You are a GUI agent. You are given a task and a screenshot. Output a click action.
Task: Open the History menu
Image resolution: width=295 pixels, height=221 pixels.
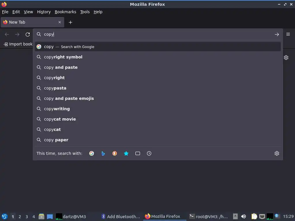44,12
